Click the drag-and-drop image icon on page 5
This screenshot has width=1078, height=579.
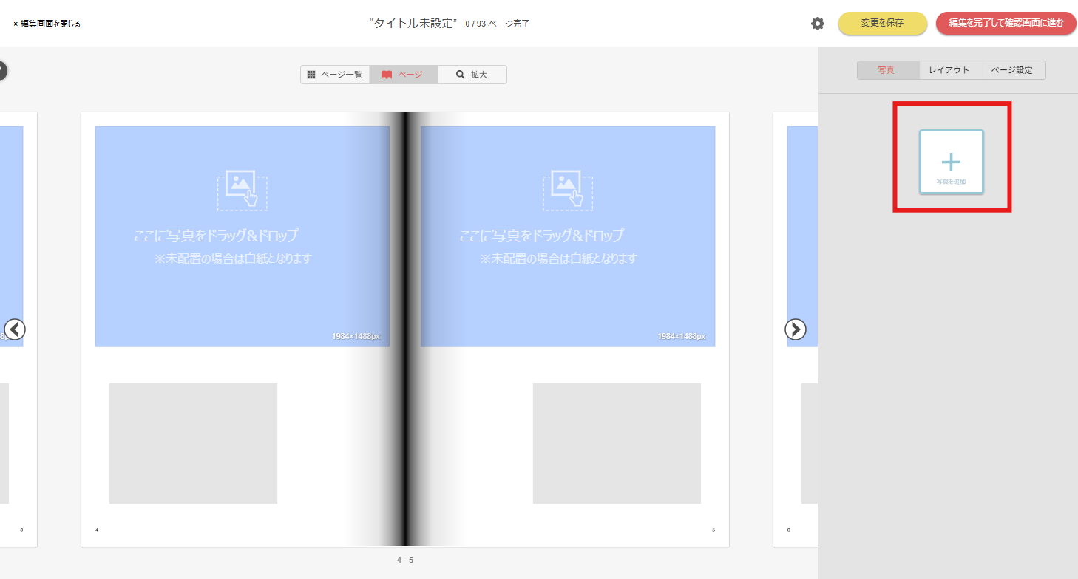pos(568,191)
